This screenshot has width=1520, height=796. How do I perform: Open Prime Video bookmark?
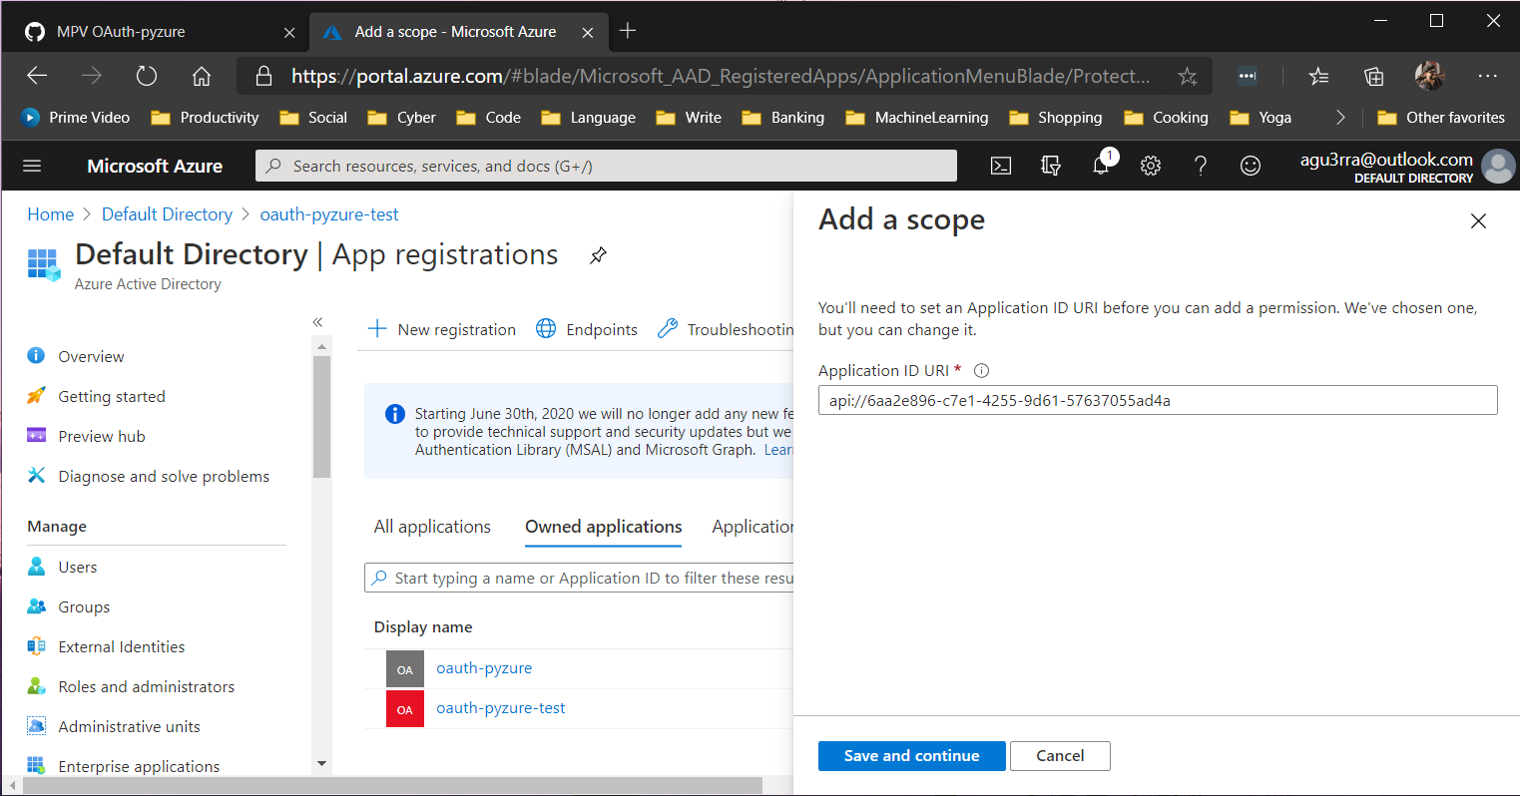pos(75,118)
